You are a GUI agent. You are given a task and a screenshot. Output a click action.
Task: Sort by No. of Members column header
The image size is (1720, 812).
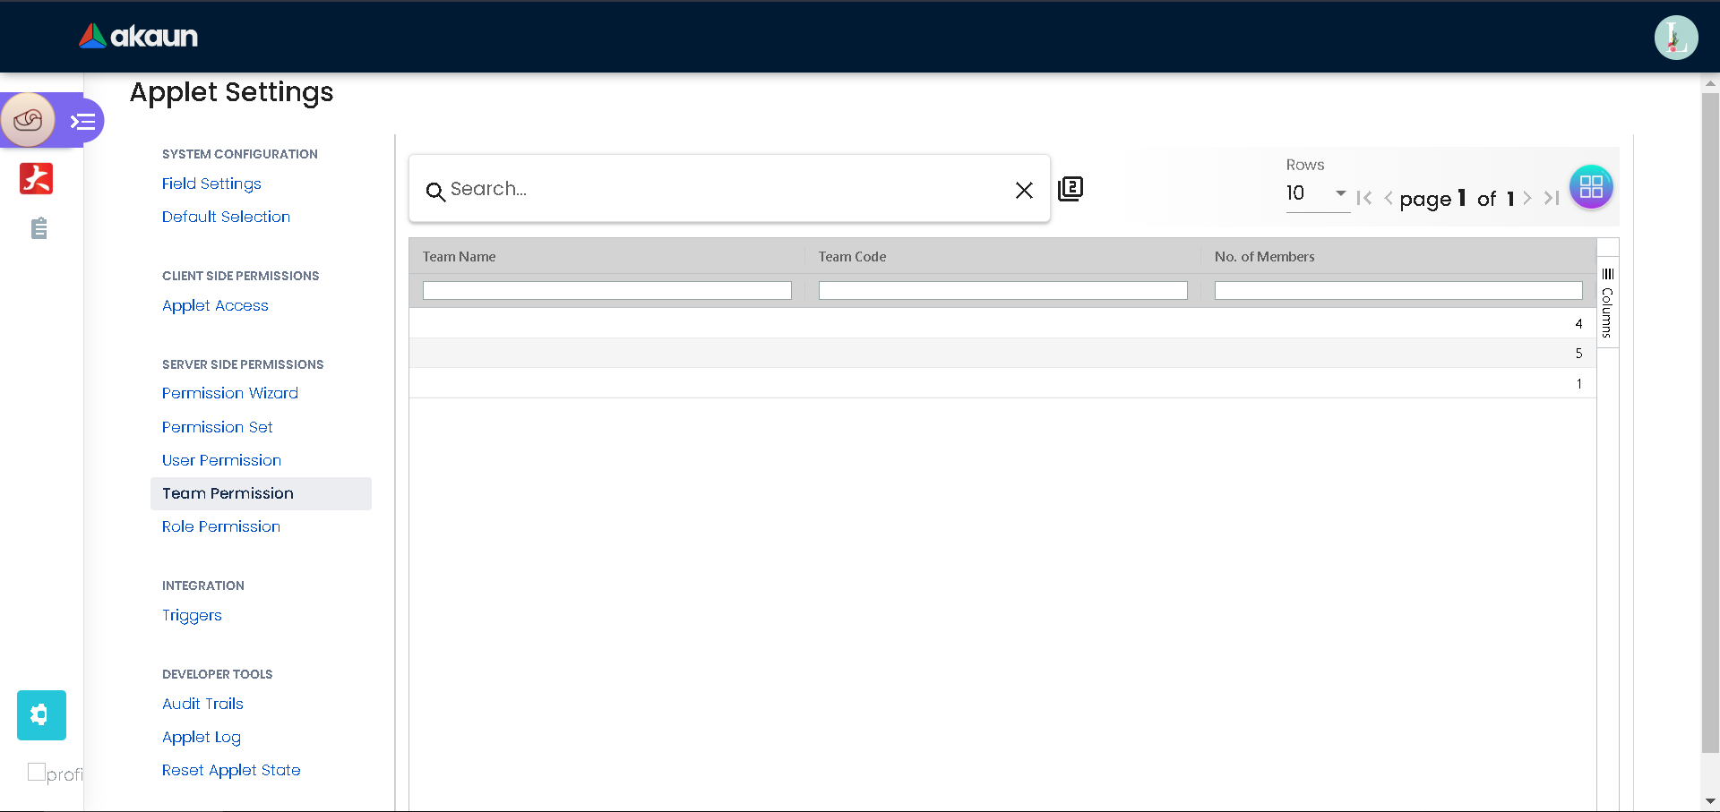(1264, 257)
